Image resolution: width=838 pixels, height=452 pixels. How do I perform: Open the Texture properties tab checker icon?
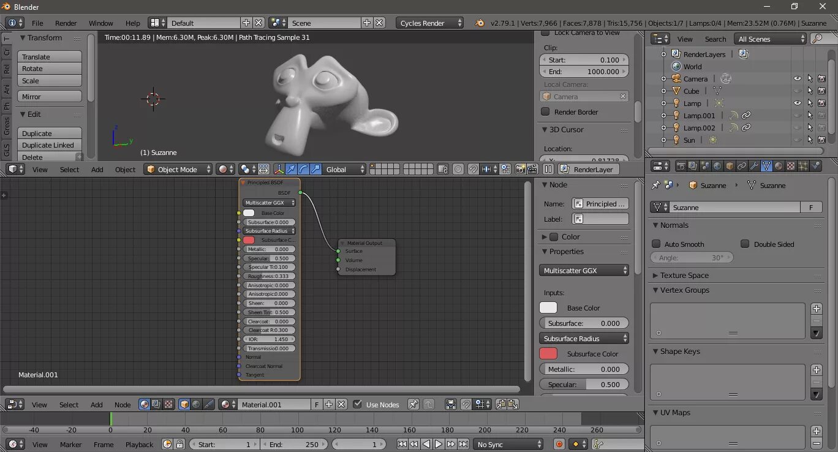[x=791, y=166]
